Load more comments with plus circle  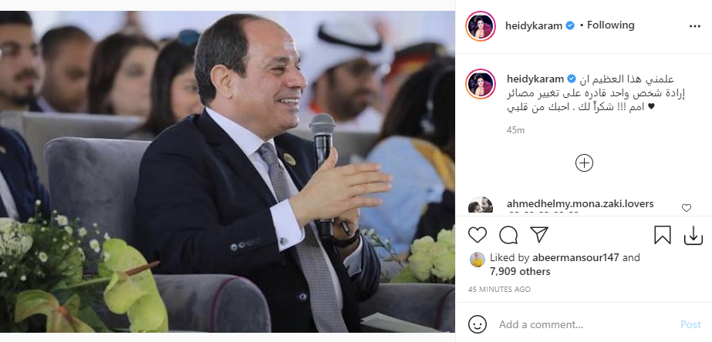coord(585,163)
